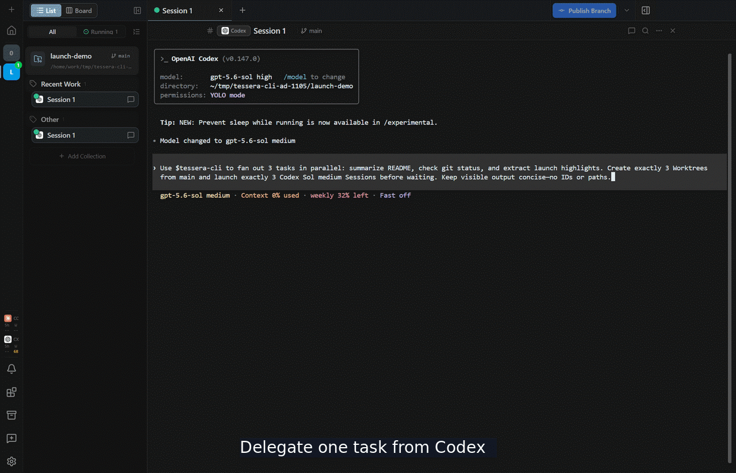Filter to Running sessions

pos(101,32)
